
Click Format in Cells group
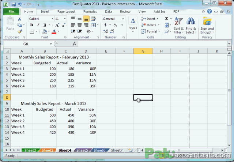pos(151,31)
